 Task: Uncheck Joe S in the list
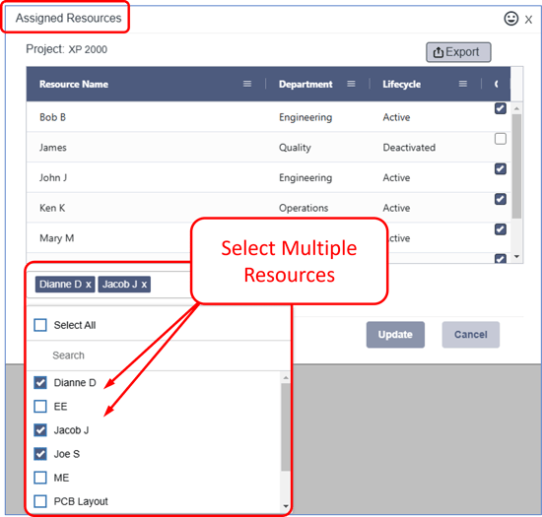pos(40,454)
